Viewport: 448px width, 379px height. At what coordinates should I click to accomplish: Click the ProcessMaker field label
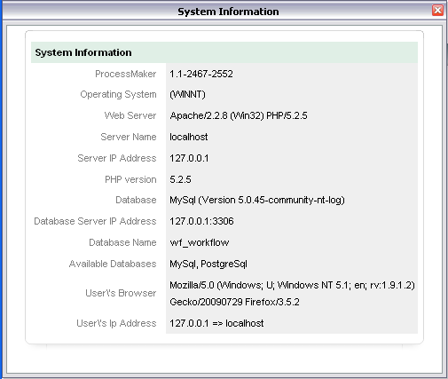[125, 74]
